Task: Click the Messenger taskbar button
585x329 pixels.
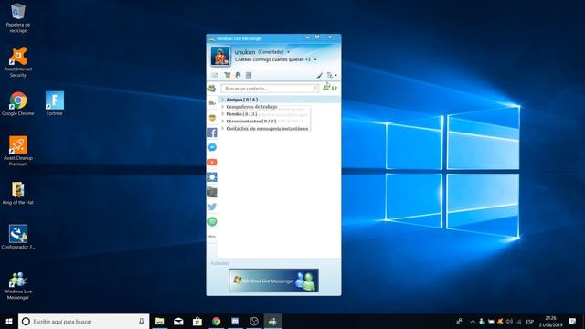Action: [272, 321]
